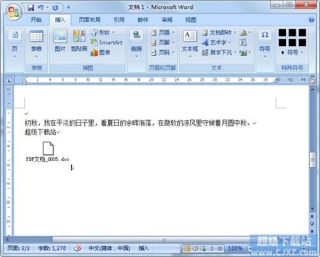Click the Picture (图片) insert icon
Screen dimensions: 320x257
(x=60, y=40)
